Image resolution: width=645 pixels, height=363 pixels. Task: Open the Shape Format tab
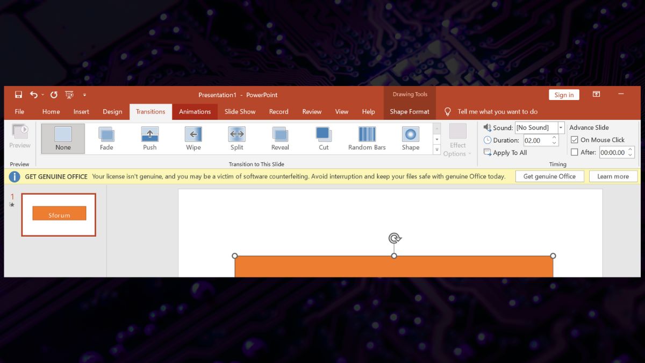click(x=410, y=112)
